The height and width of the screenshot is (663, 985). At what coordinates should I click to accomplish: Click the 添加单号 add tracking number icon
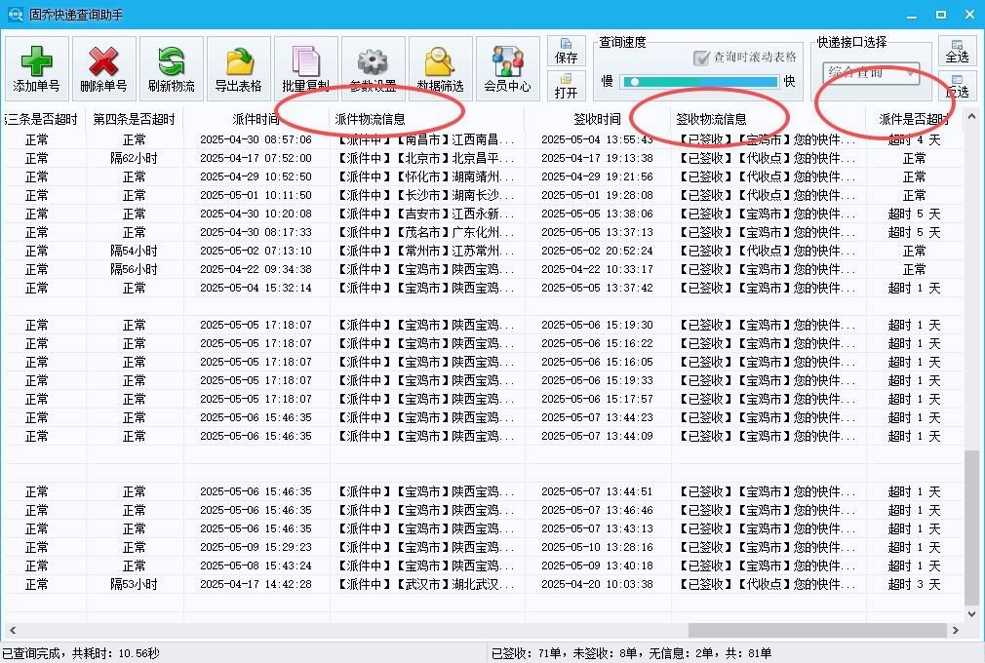click(36, 67)
